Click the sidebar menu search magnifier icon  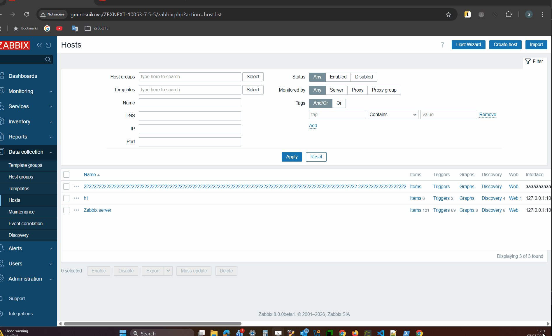(x=48, y=60)
